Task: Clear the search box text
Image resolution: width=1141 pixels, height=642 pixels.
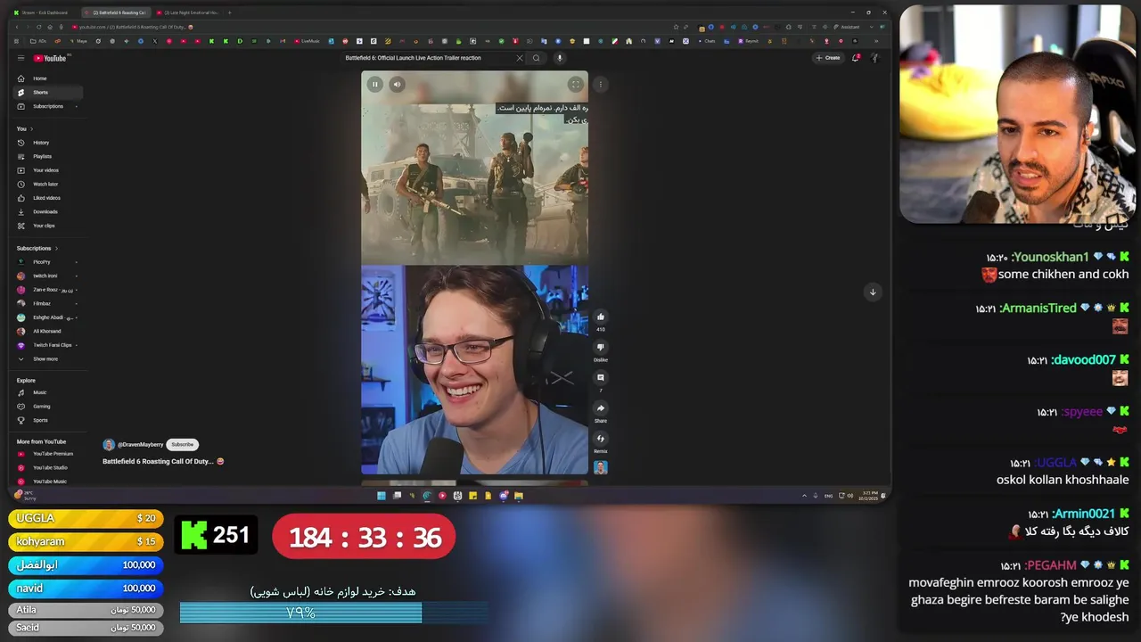Action: pyautogui.click(x=520, y=58)
